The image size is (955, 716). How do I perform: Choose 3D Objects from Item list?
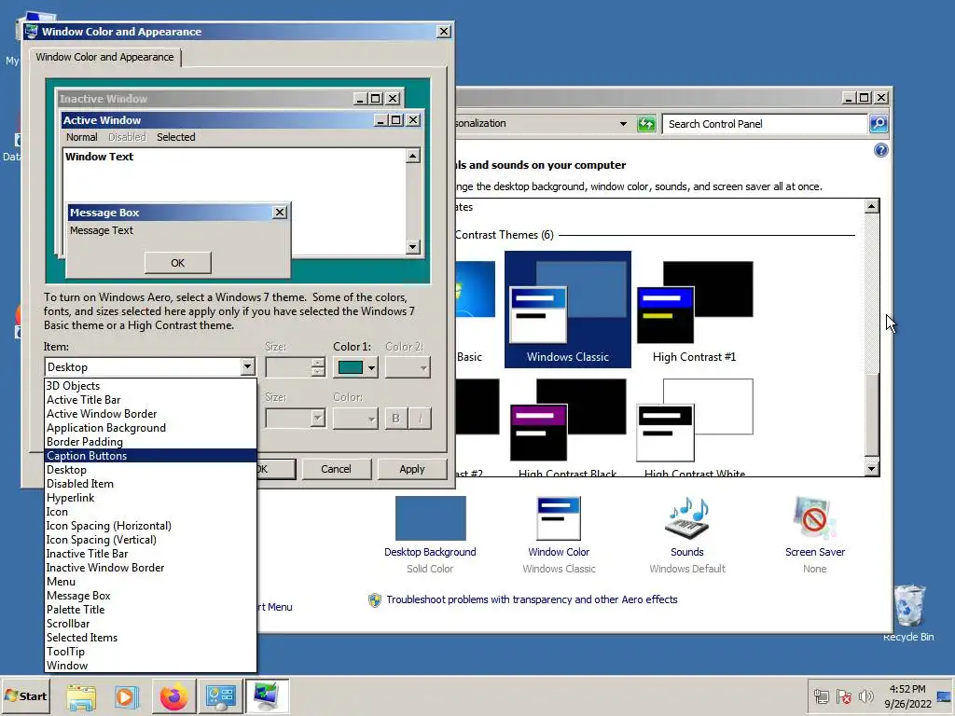click(150, 385)
